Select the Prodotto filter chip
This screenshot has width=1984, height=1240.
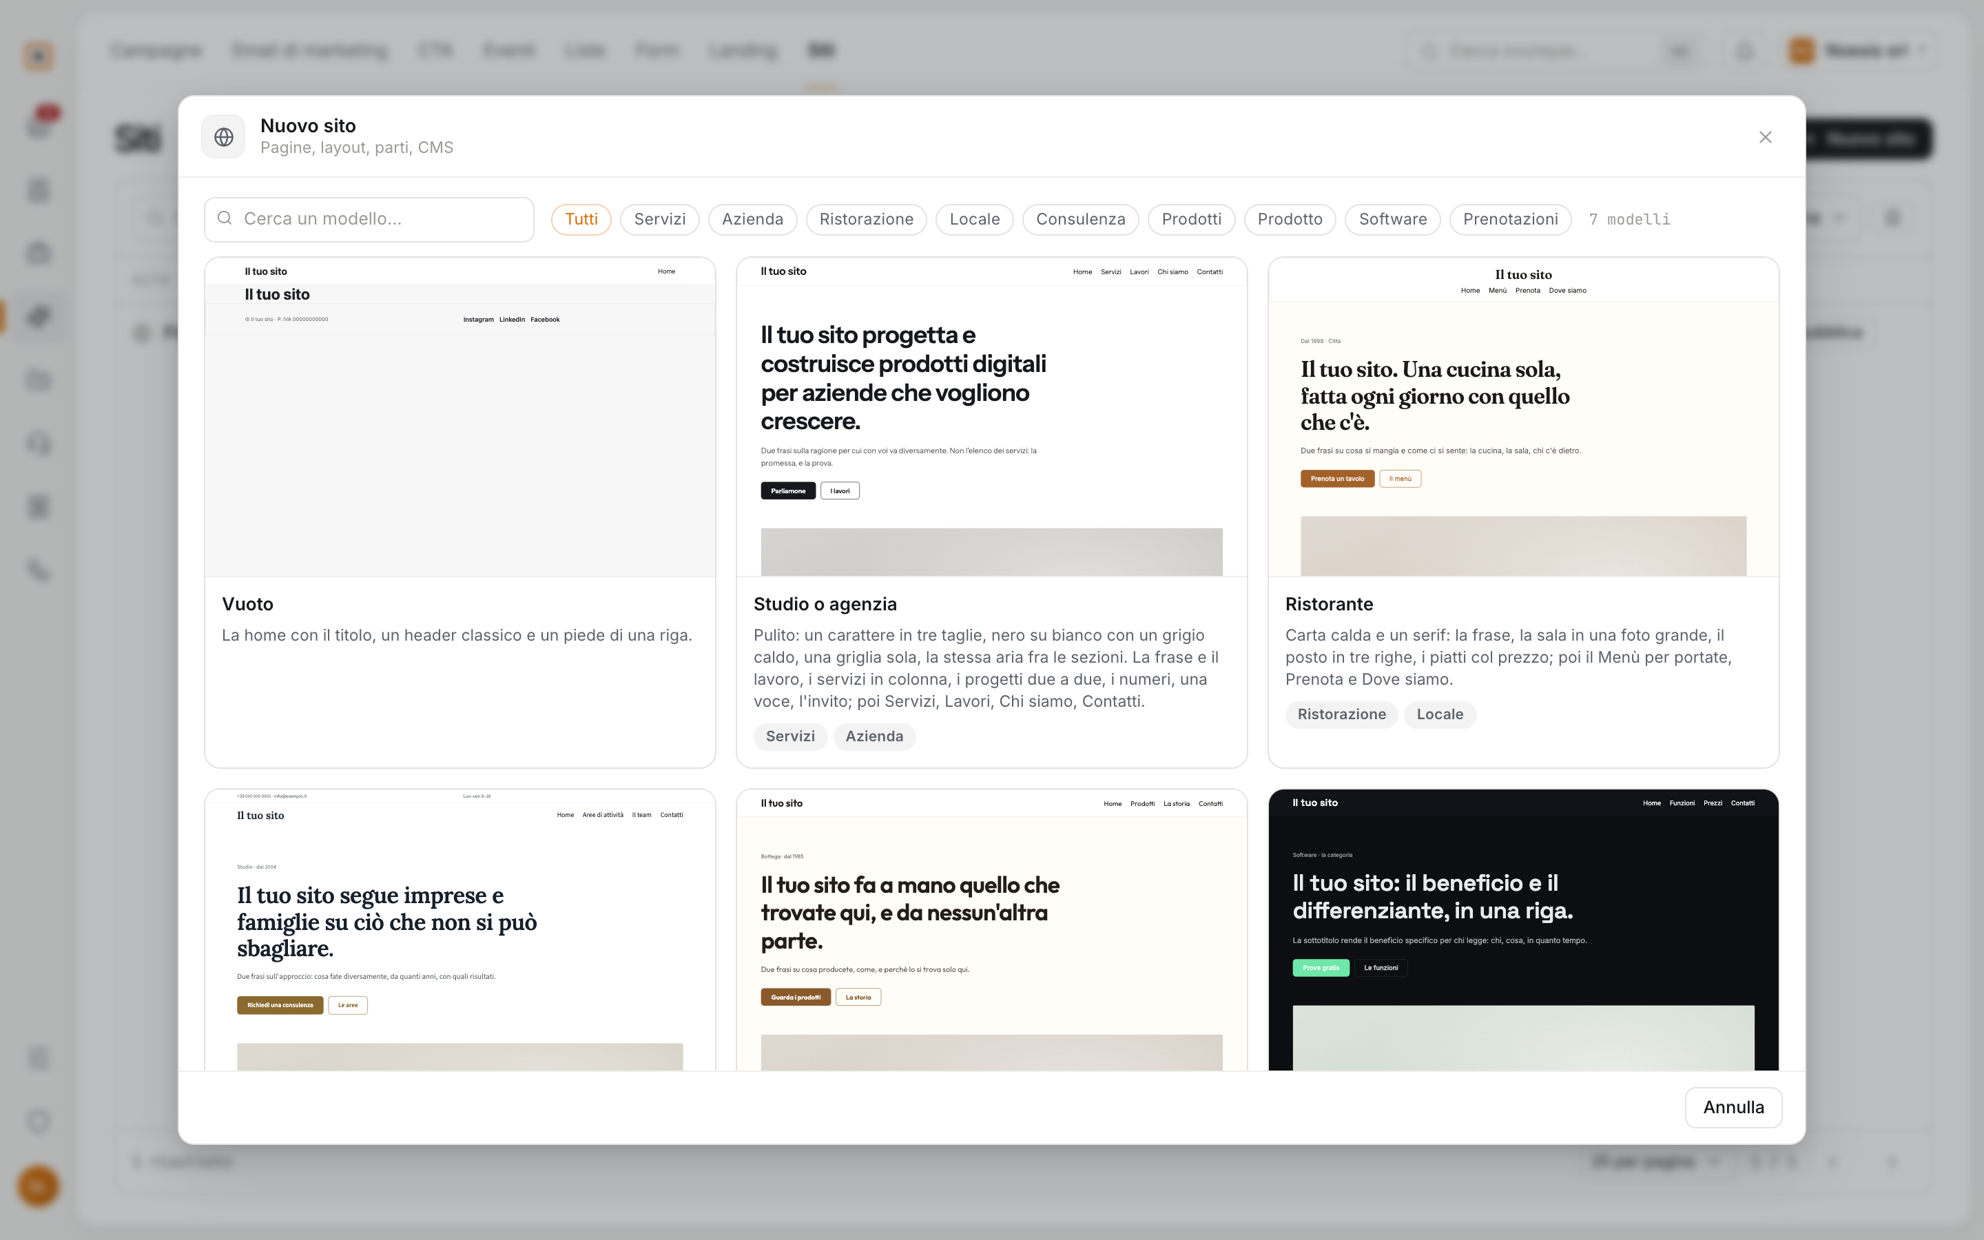tap(1290, 219)
